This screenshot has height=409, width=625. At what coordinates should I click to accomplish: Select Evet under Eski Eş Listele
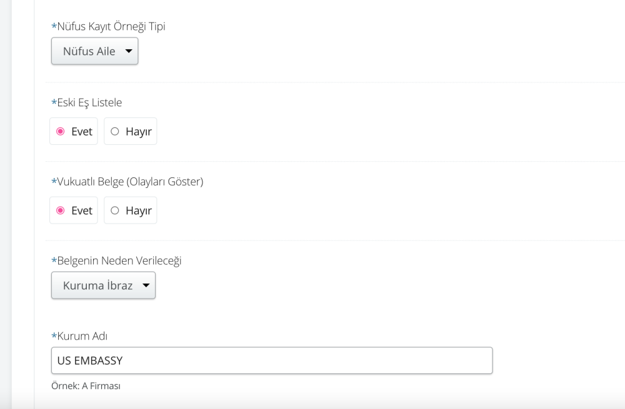(74, 131)
